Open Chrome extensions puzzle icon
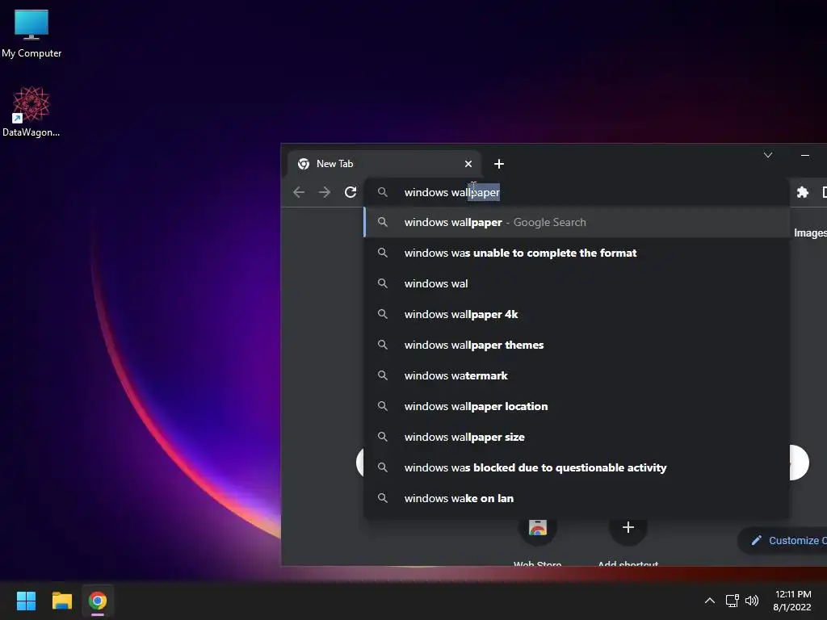 (802, 192)
